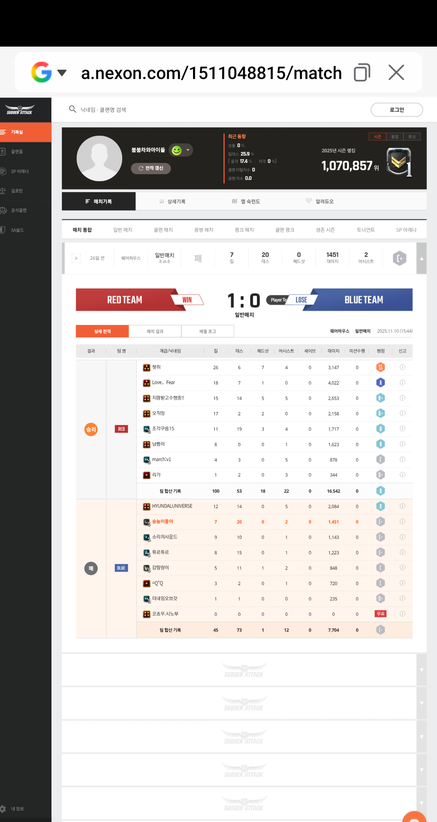Open 길로틴 from the sidebar
The height and width of the screenshot is (822, 437).
click(17, 191)
